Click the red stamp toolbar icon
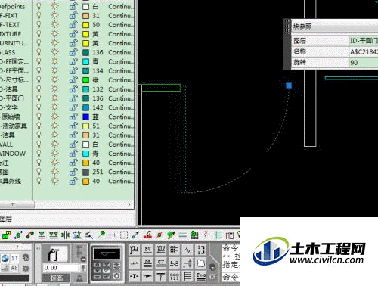 click(x=147, y=235)
